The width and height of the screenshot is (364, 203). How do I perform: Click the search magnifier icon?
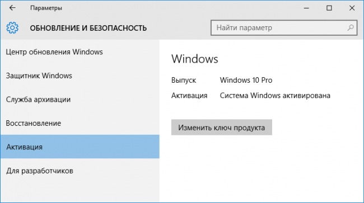[351, 28]
